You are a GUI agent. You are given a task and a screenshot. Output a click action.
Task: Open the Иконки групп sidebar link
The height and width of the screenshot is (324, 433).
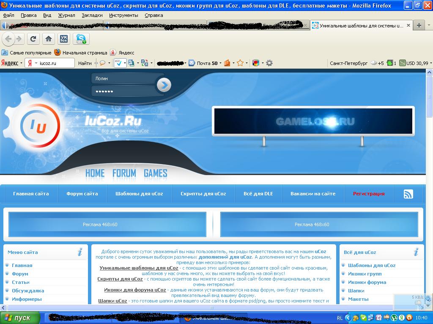(364, 274)
